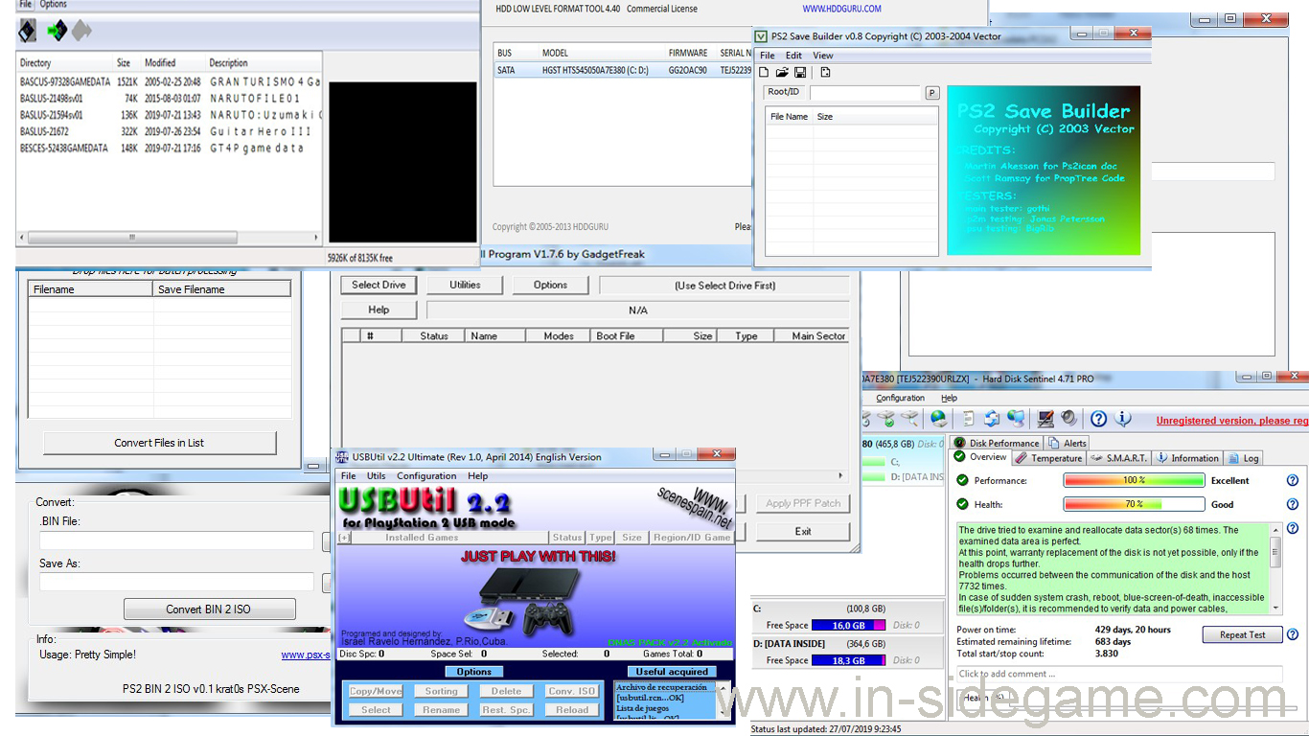Open the Options menu in the save manager window
The height and width of the screenshot is (736, 1309).
54,5
